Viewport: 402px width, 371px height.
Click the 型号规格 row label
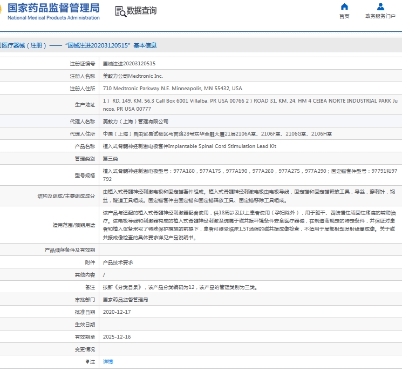85,175
